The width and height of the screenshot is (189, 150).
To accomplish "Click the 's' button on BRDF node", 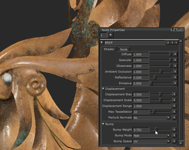I will tap(172, 43).
